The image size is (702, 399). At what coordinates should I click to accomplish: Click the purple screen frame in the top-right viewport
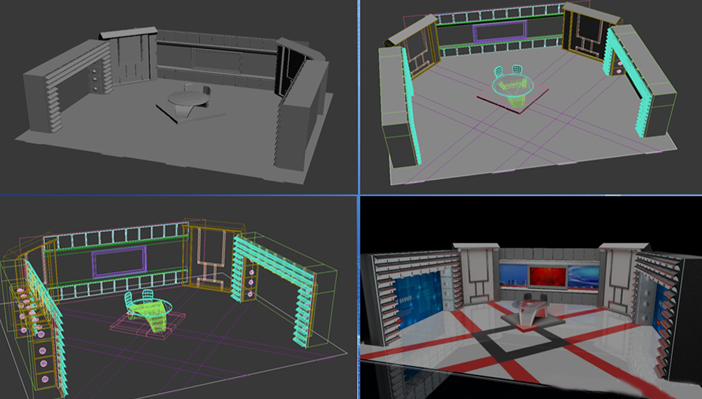(499, 31)
